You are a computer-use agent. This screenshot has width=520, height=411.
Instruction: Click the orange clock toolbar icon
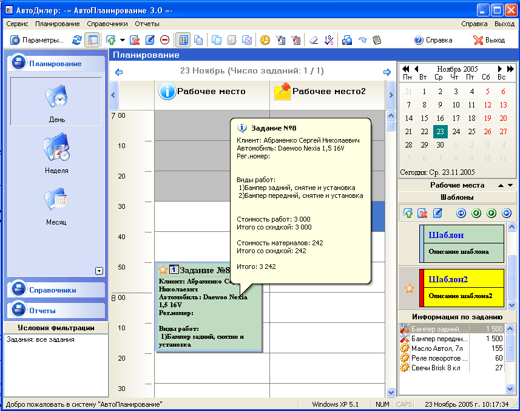265,41
